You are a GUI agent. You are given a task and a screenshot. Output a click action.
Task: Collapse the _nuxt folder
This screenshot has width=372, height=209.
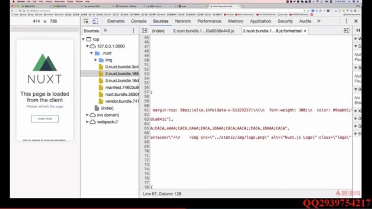91,53
